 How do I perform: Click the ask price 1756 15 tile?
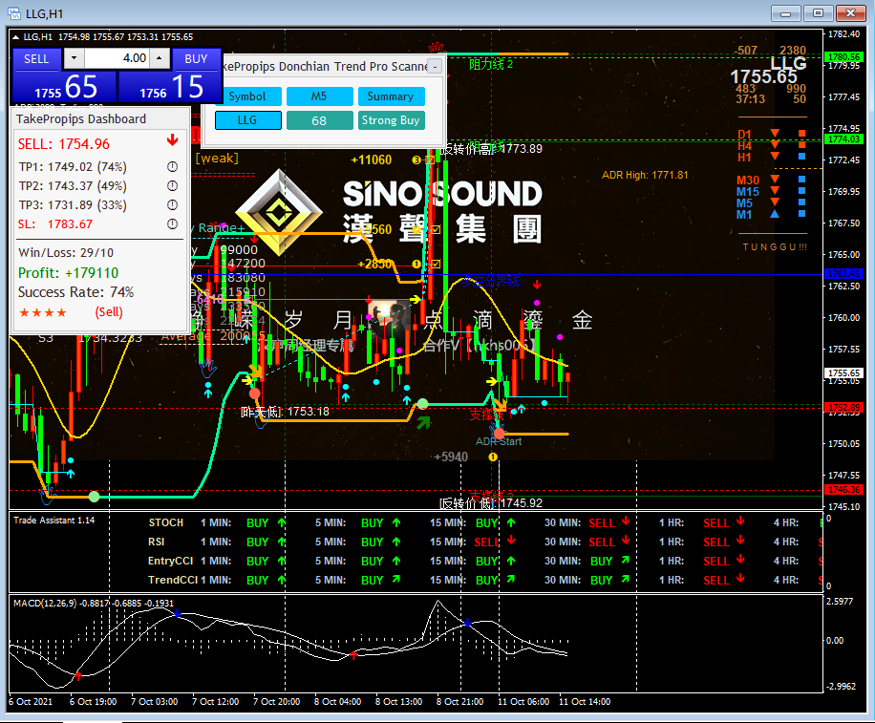[170, 87]
